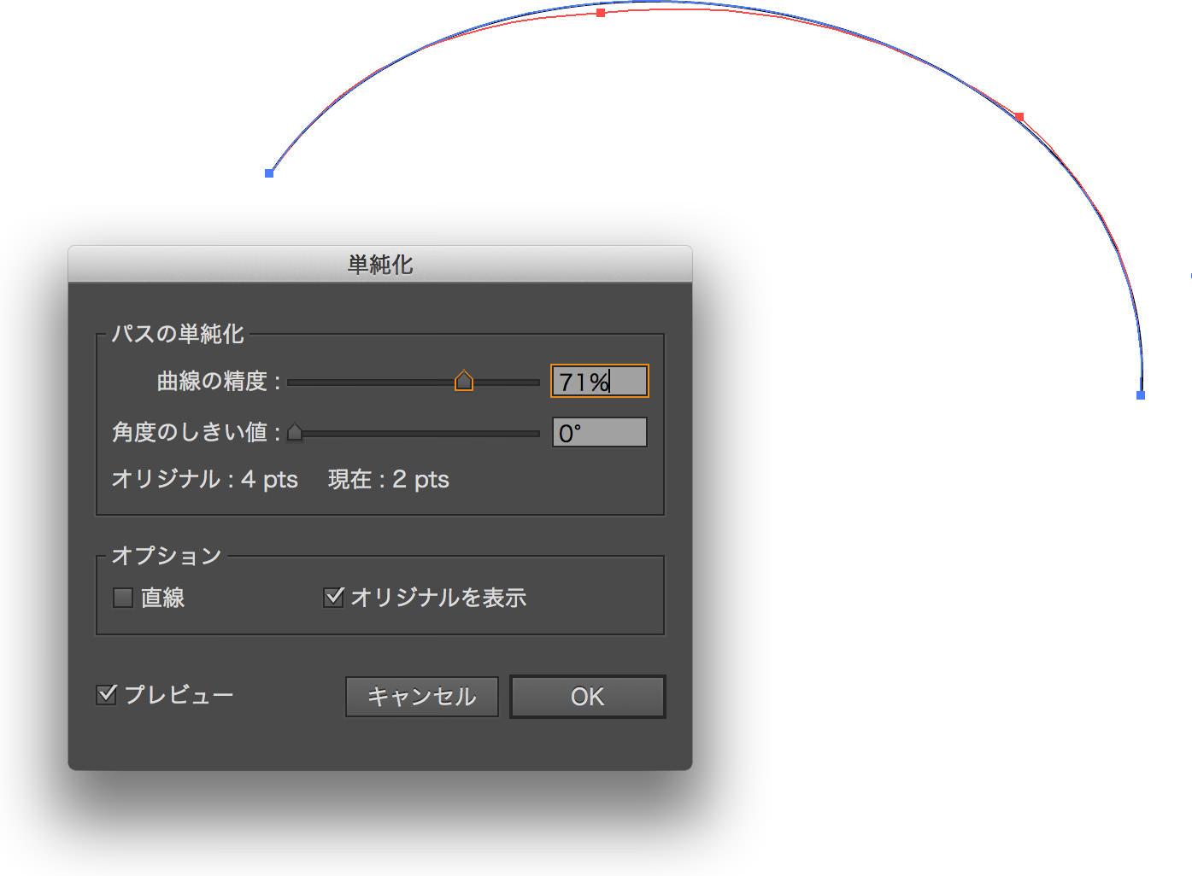The height and width of the screenshot is (876, 1192).
Task: Uncheck オリジナルを表示 checkbox
Action: coord(333,597)
